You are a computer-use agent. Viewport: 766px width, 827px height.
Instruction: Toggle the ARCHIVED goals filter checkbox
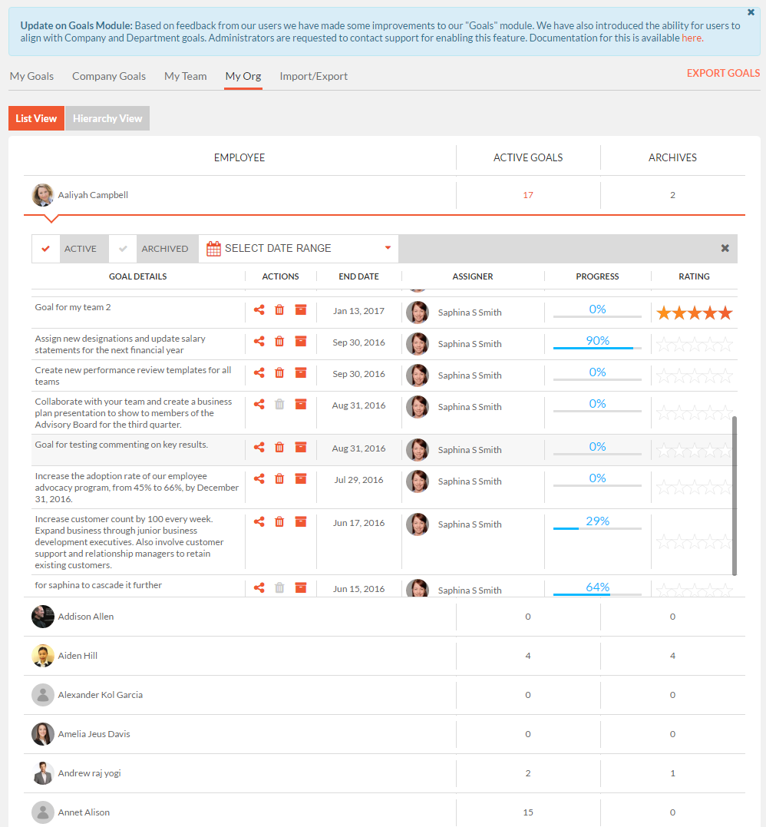pos(123,249)
